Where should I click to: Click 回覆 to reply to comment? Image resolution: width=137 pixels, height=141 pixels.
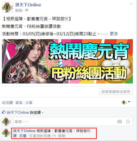(x=23, y=136)
